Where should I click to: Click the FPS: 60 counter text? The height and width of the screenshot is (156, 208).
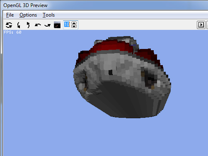pos(12,32)
